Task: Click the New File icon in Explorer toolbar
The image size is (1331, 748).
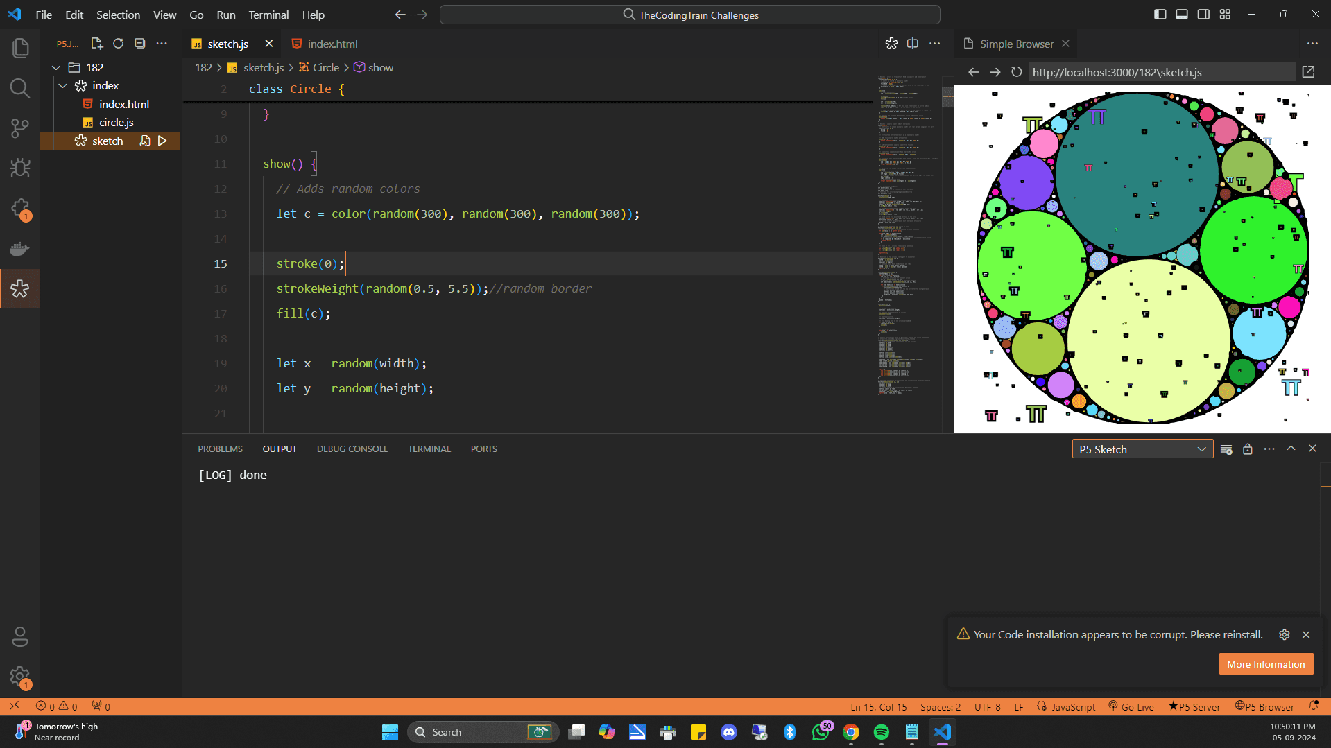Action: coord(96,43)
